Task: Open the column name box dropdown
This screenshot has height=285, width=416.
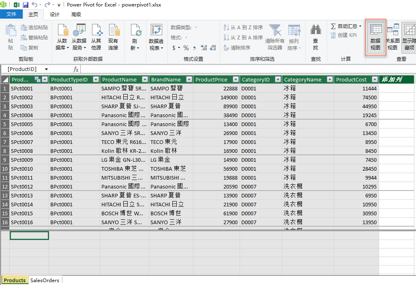Action: pos(46,69)
